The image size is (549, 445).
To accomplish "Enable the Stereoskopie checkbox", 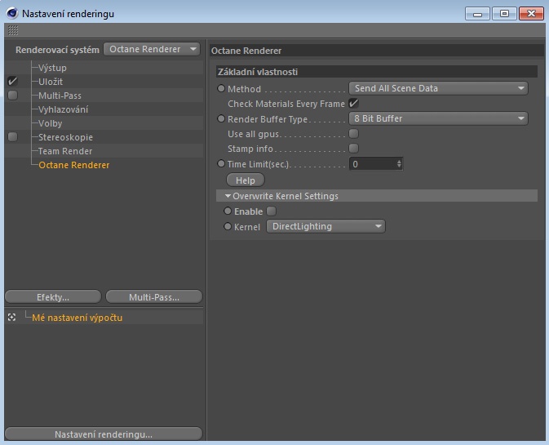I will point(12,136).
